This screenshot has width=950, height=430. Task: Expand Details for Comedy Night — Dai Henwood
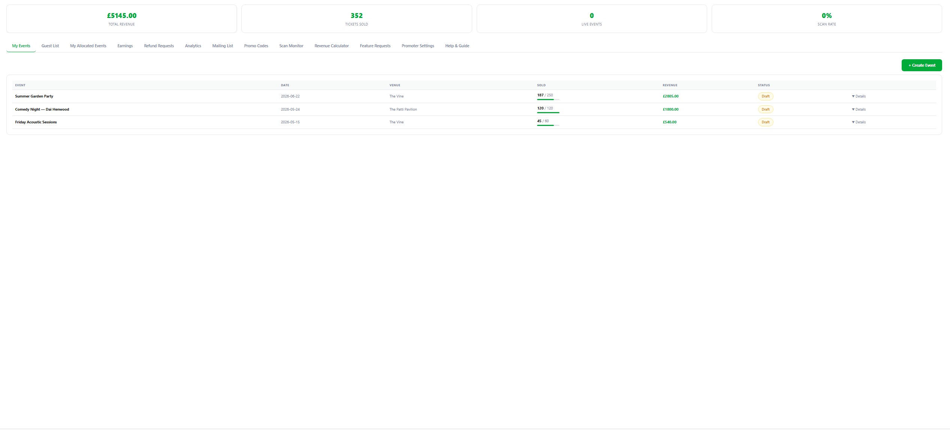pyautogui.click(x=859, y=109)
